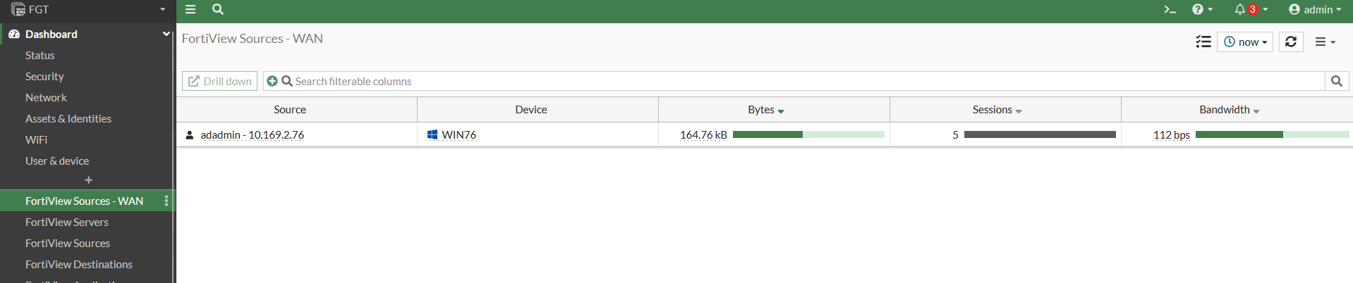Select source adadmin - 10.169.2.76
The image size is (1353, 283).
[252, 134]
